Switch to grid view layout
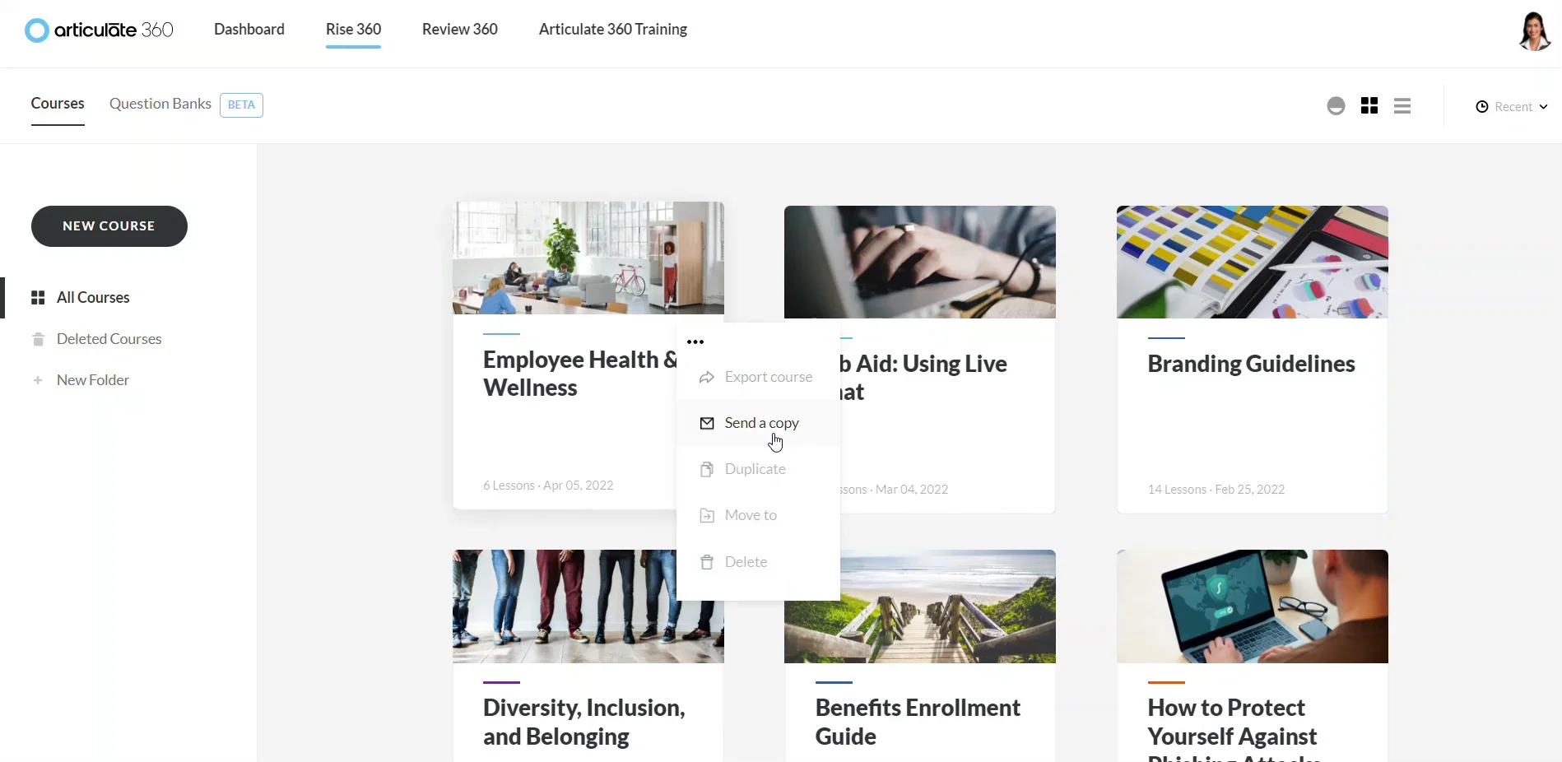Image resolution: width=1562 pixels, height=762 pixels. click(x=1369, y=106)
